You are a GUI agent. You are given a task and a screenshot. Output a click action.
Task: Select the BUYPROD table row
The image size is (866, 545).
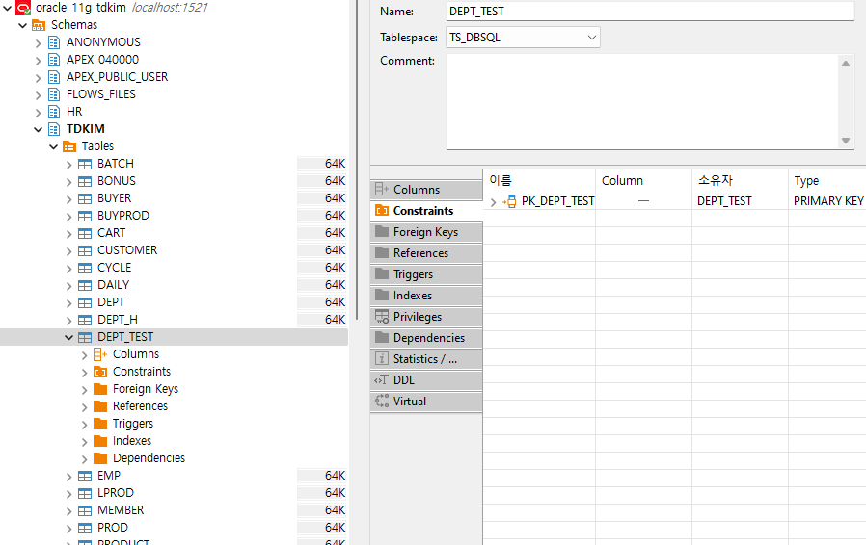pos(174,216)
